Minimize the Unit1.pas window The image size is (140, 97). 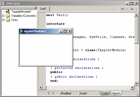pos(127,3)
